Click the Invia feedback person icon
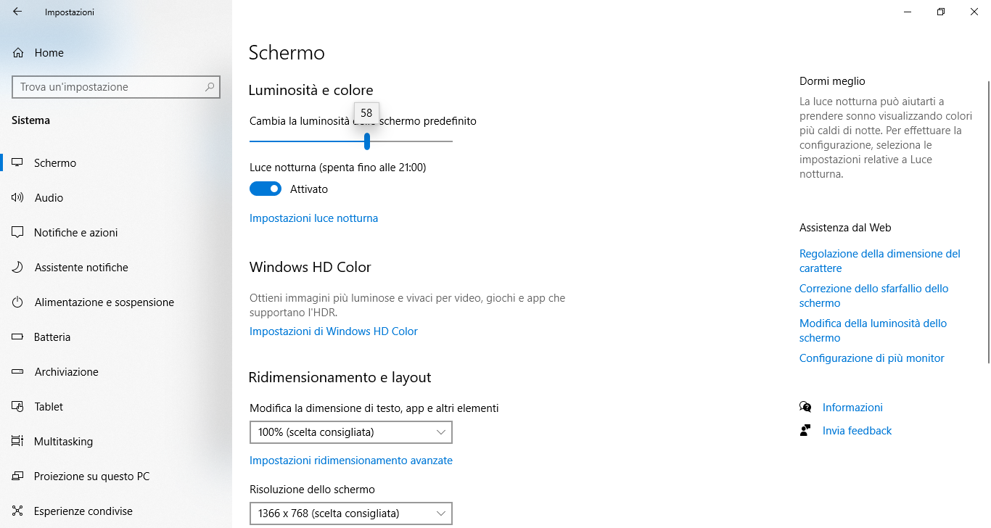This screenshot has height=528, width=991. (805, 430)
